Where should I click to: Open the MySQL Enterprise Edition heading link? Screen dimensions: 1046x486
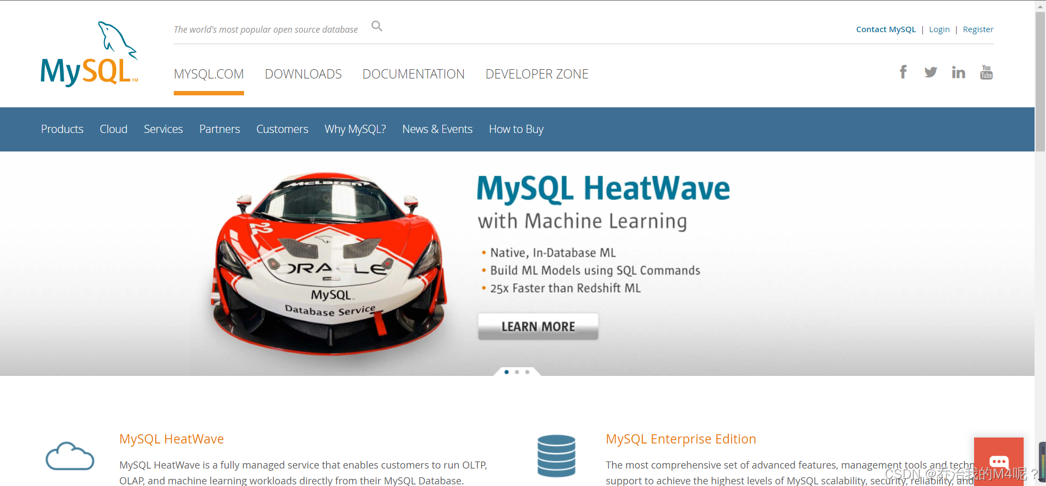tap(681, 439)
